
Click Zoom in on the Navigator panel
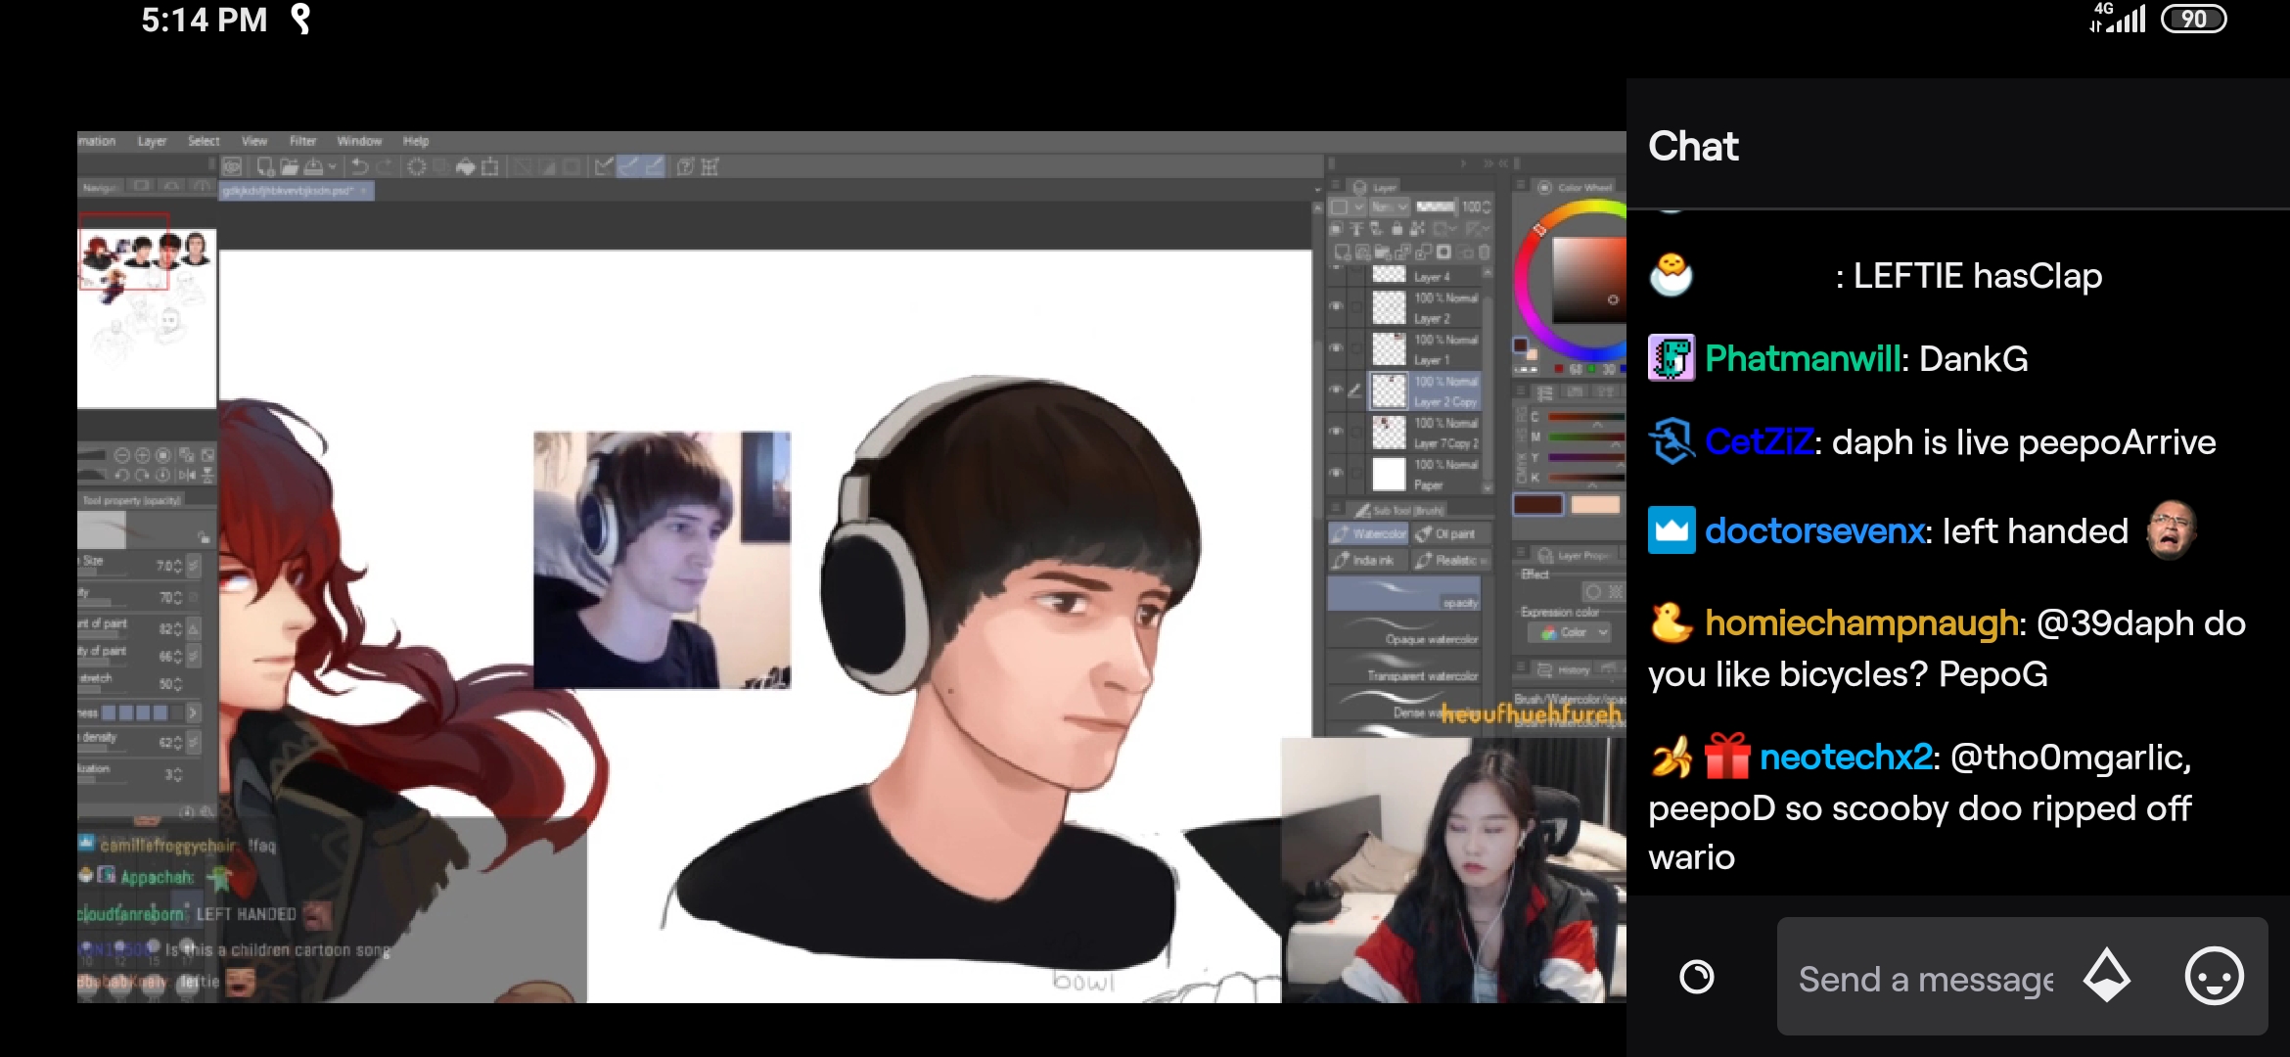tap(143, 455)
